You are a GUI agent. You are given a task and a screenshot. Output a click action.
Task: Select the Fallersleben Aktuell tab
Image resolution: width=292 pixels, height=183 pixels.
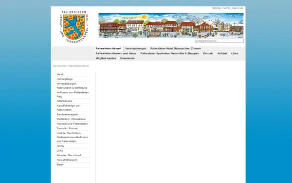pos(109,48)
